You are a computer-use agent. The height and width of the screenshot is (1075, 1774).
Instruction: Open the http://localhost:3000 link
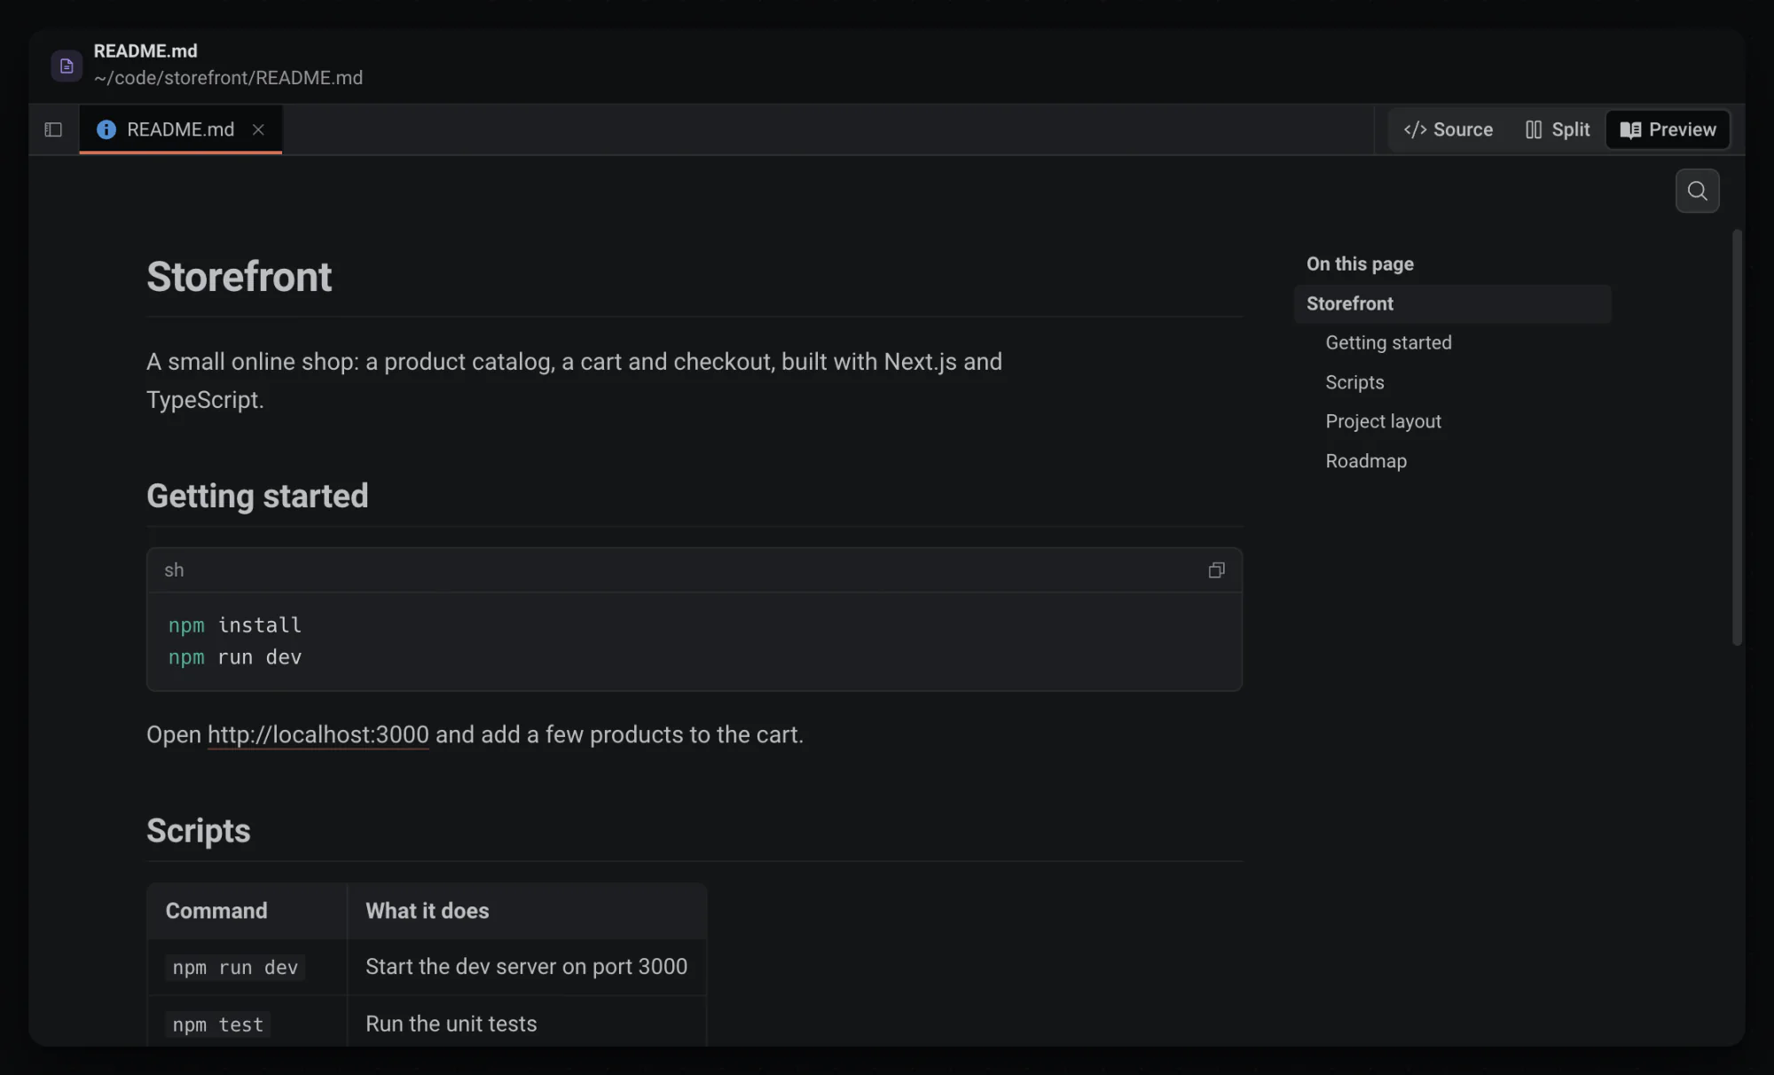[x=318, y=734]
